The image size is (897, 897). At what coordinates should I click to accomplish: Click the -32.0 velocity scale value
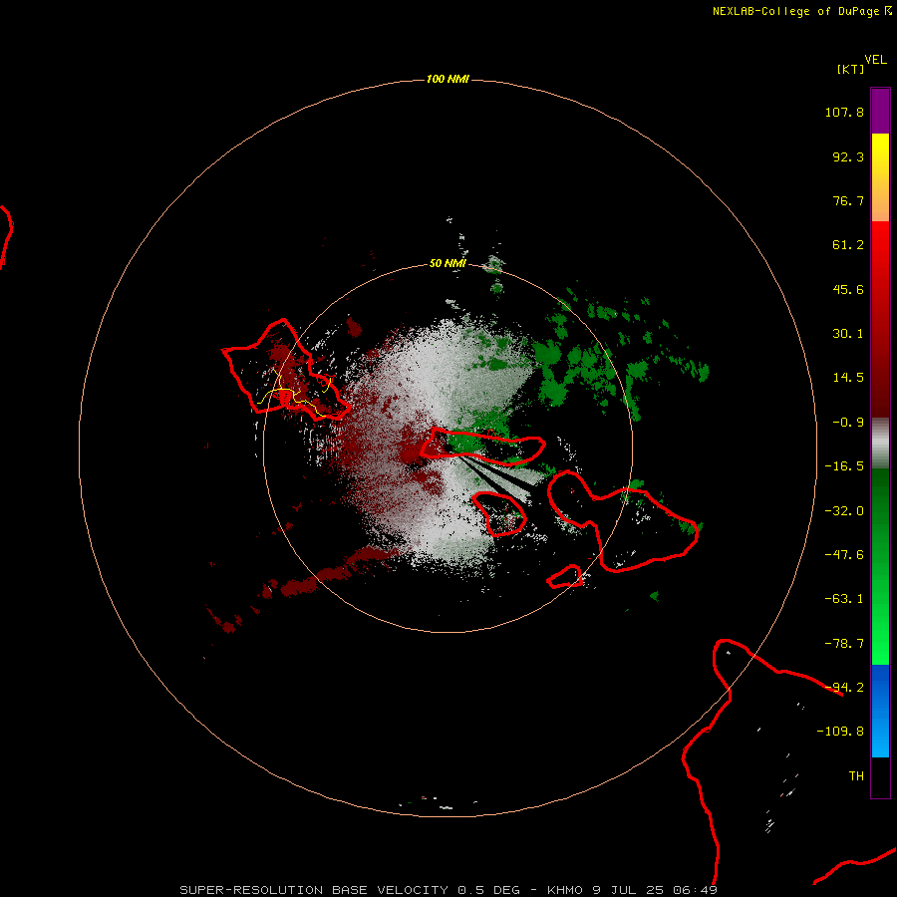pos(844,511)
